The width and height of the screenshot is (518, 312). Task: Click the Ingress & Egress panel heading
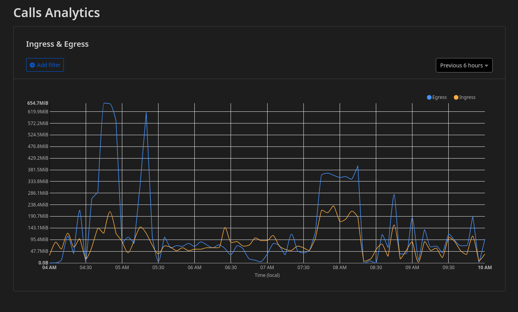click(57, 44)
